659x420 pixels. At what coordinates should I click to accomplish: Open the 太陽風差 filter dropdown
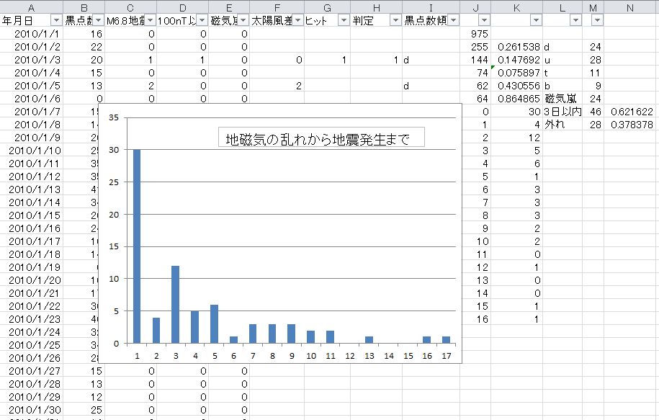[297, 20]
